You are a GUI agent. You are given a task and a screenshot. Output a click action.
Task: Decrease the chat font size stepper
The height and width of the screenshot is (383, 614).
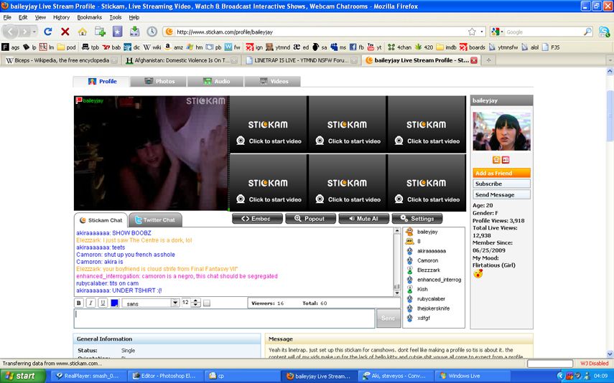tap(196, 305)
